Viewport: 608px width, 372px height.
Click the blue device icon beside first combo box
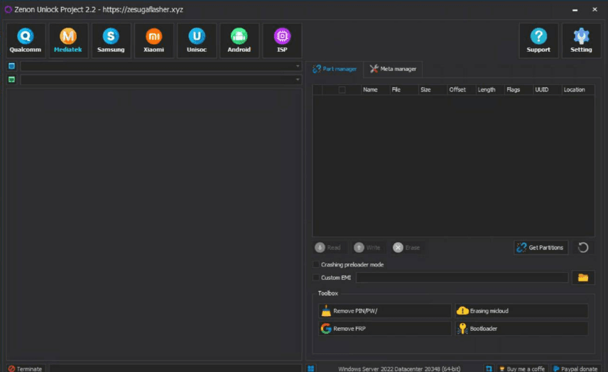point(11,66)
